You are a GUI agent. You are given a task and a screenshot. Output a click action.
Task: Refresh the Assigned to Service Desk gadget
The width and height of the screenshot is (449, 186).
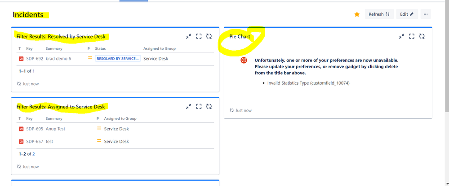[x=209, y=107]
